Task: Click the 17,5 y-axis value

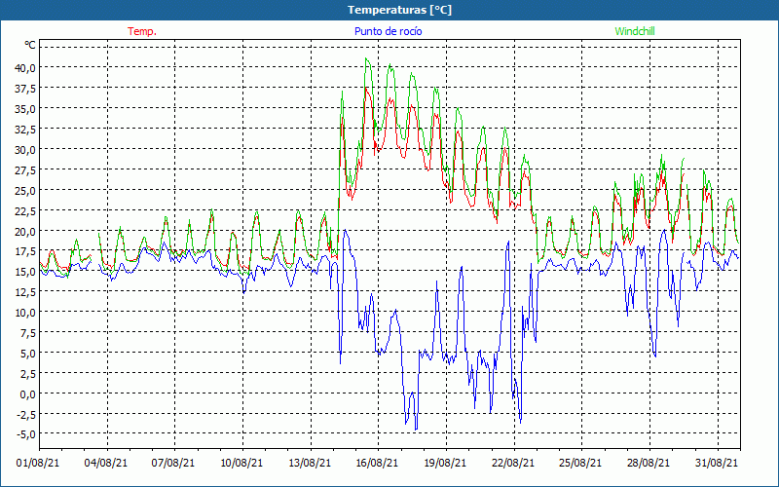Action: (x=25, y=251)
